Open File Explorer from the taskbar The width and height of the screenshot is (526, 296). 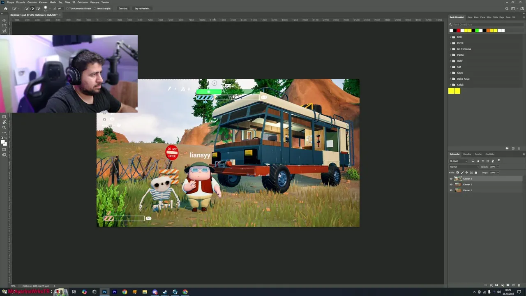[x=145, y=292]
